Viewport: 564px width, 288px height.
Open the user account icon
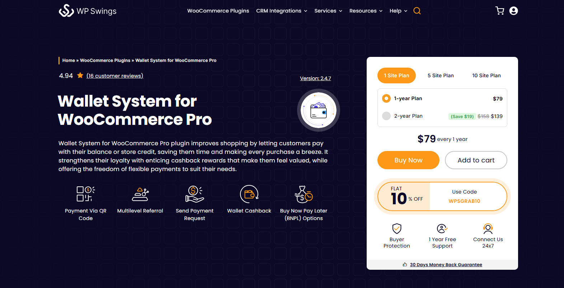tap(514, 11)
